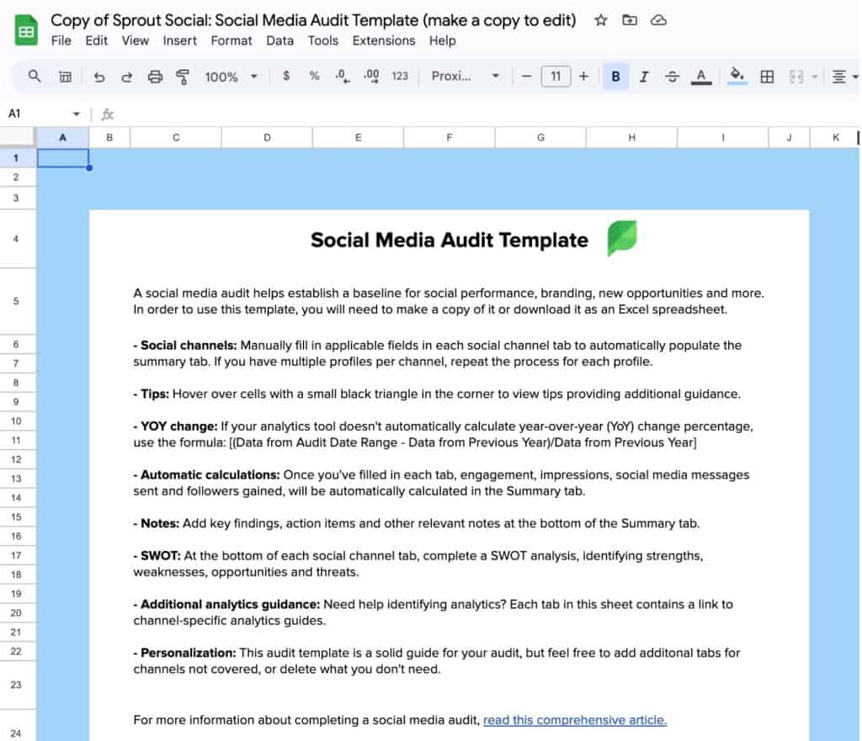Decrease decimal places
This screenshot has width=862, height=741.
point(341,77)
